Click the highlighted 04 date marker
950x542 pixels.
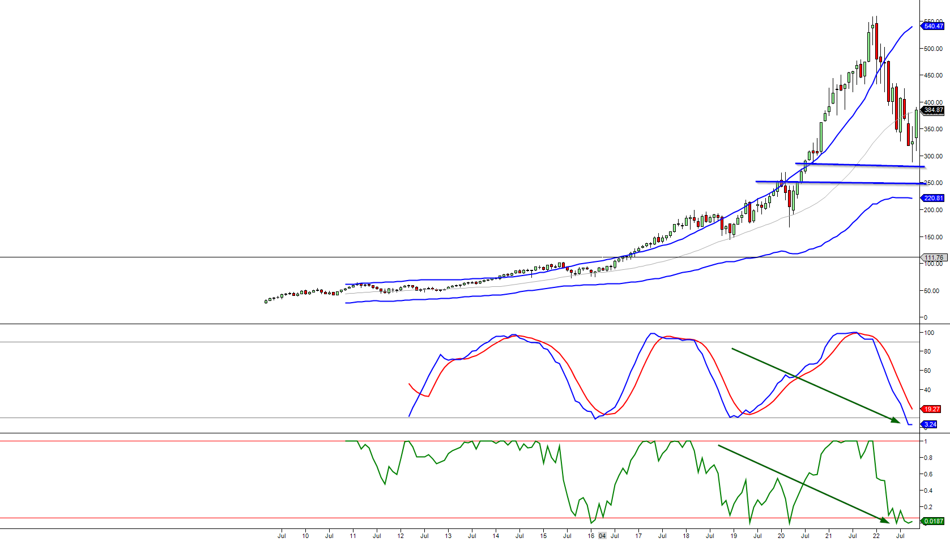[602, 536]
